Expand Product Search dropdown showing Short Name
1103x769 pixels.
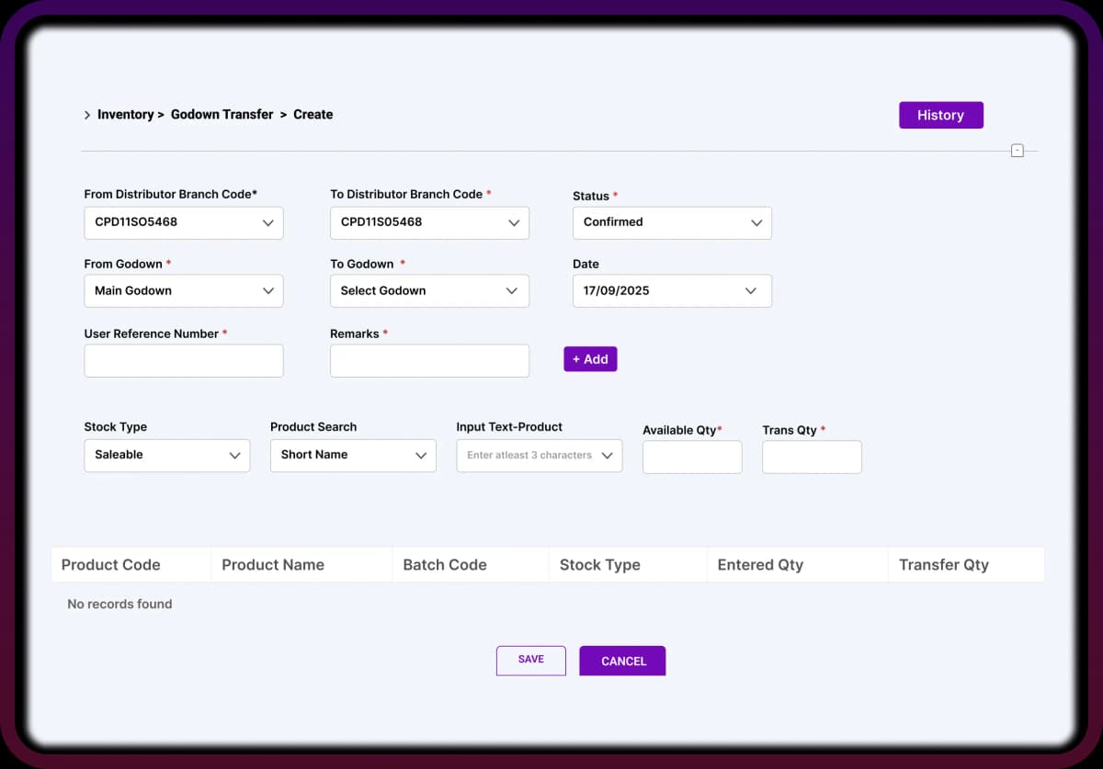[352, 455]
